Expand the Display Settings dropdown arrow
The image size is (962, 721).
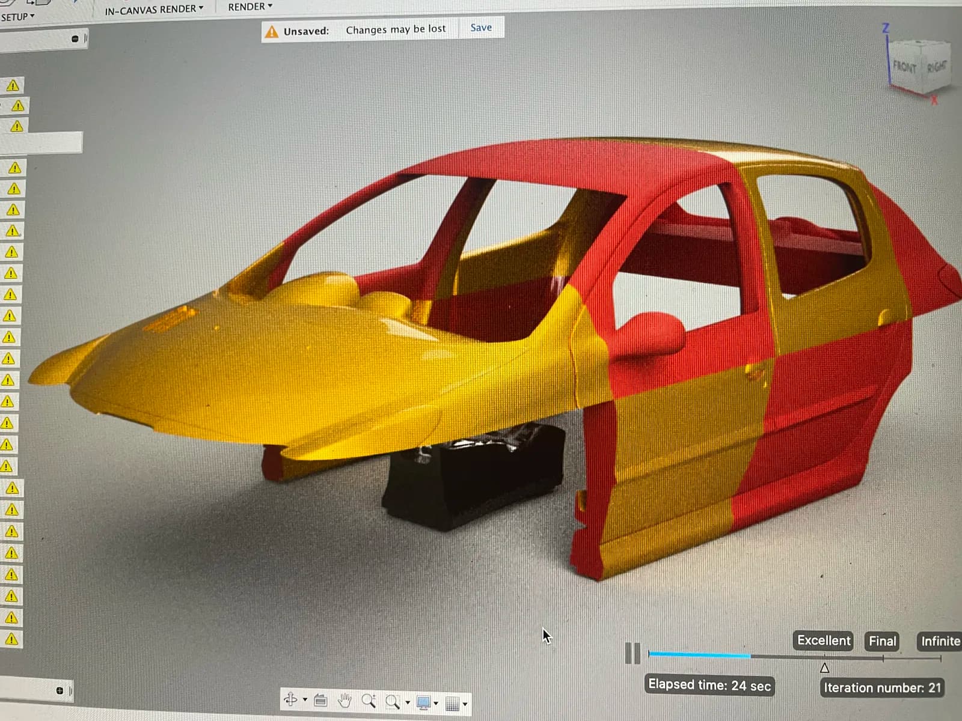436,703
